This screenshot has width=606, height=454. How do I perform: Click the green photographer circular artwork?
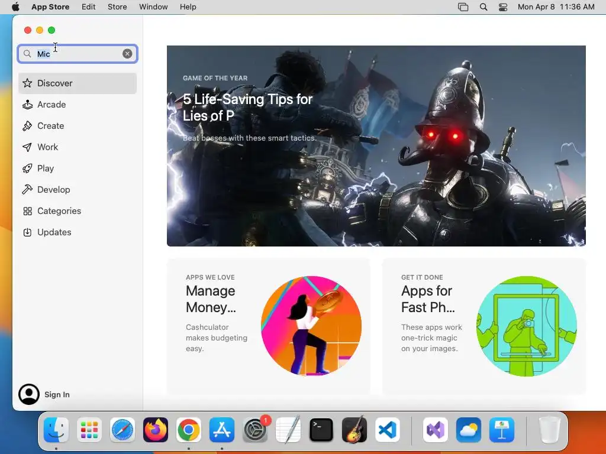coord(526,326)
